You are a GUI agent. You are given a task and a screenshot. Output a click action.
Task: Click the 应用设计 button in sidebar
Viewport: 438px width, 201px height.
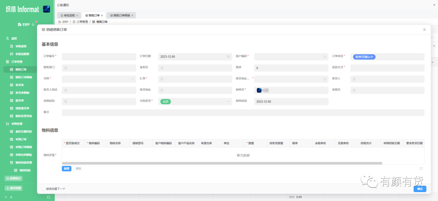[x=14, y=178]
